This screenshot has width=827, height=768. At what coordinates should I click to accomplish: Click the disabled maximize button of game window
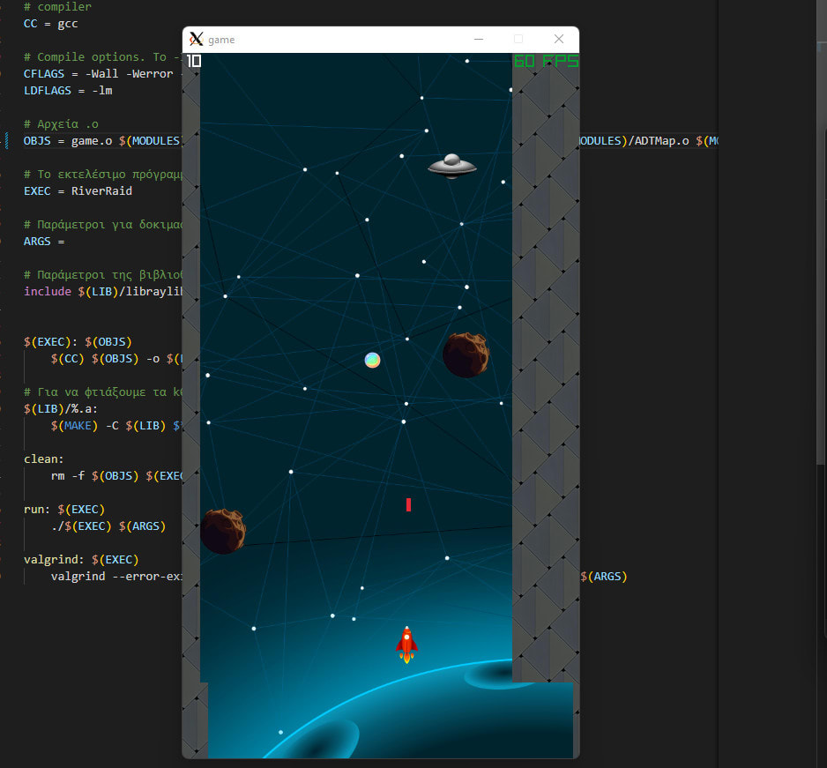518,39
